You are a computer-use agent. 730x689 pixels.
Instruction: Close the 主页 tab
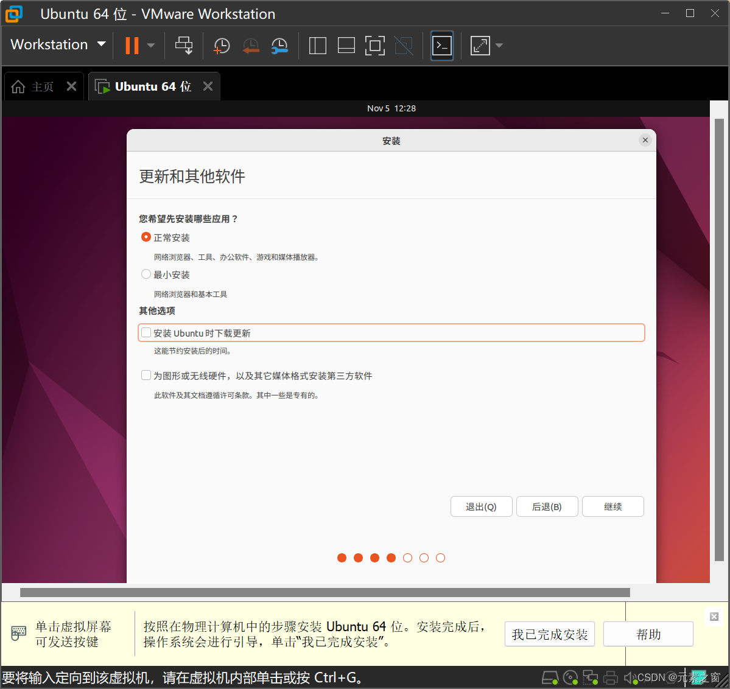click(x=71, y=86)
